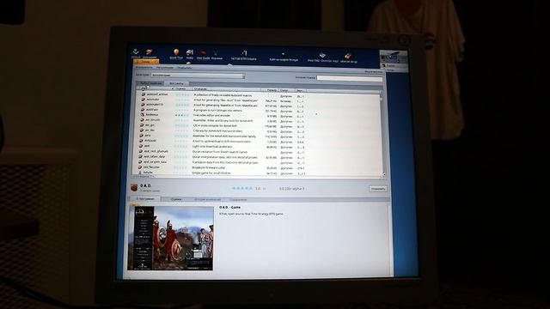Screen dimensions: 550x309
Task: Open the desktop icon with the down arrow
Action: point(136,53)
